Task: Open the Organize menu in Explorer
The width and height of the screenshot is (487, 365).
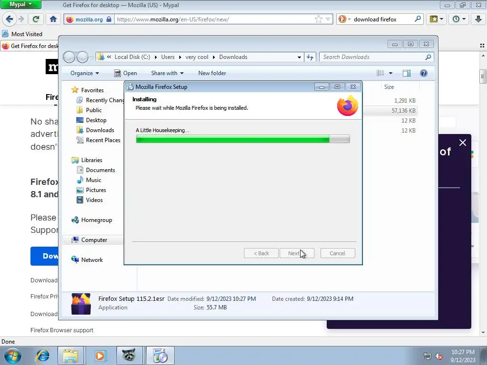Action: 85,73
